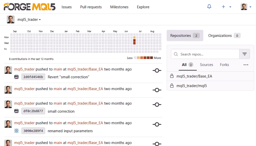Click the three-dots more options icon
The image size is (256, 146).
[x=246, y=65]
